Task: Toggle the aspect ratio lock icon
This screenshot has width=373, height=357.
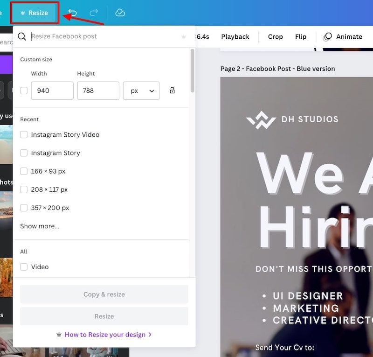Action: coord(172,91)
